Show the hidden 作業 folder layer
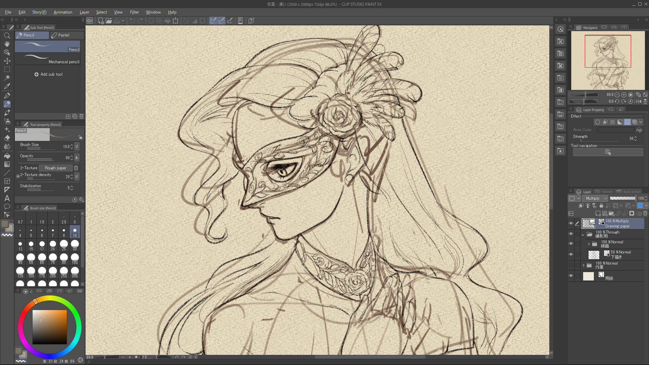Viewport: 649px width, 365px height. click(x=571, y=265)
